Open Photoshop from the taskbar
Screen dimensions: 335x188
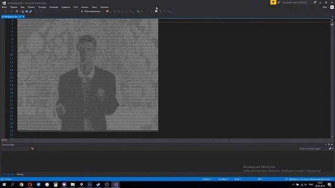(x=90, y=184)
